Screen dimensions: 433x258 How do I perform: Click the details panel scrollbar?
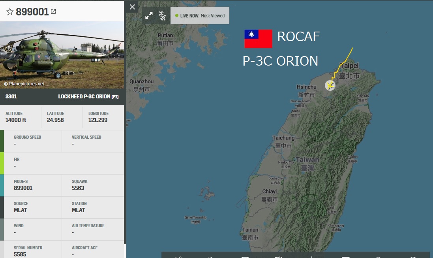[x=125, y=122]
